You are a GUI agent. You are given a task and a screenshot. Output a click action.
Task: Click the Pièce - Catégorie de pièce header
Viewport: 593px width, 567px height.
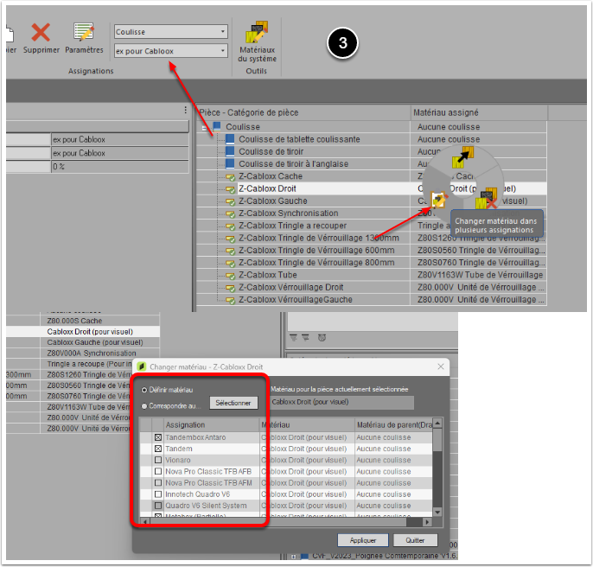(x=303, y=112)
